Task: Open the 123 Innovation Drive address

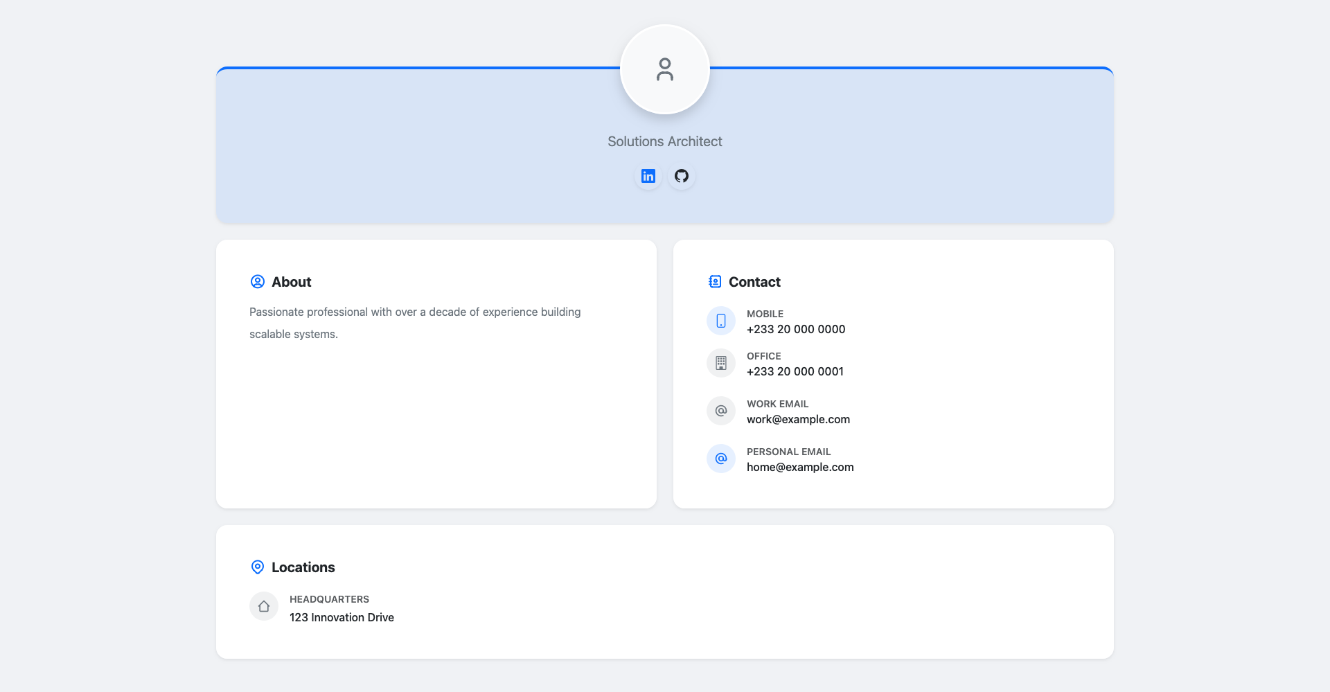Action: point(342,618)
